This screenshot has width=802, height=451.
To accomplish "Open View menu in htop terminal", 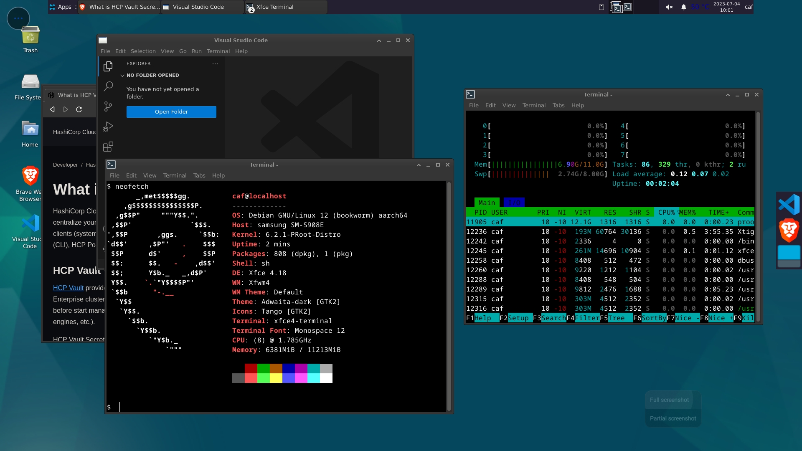I will pos(509,106).
